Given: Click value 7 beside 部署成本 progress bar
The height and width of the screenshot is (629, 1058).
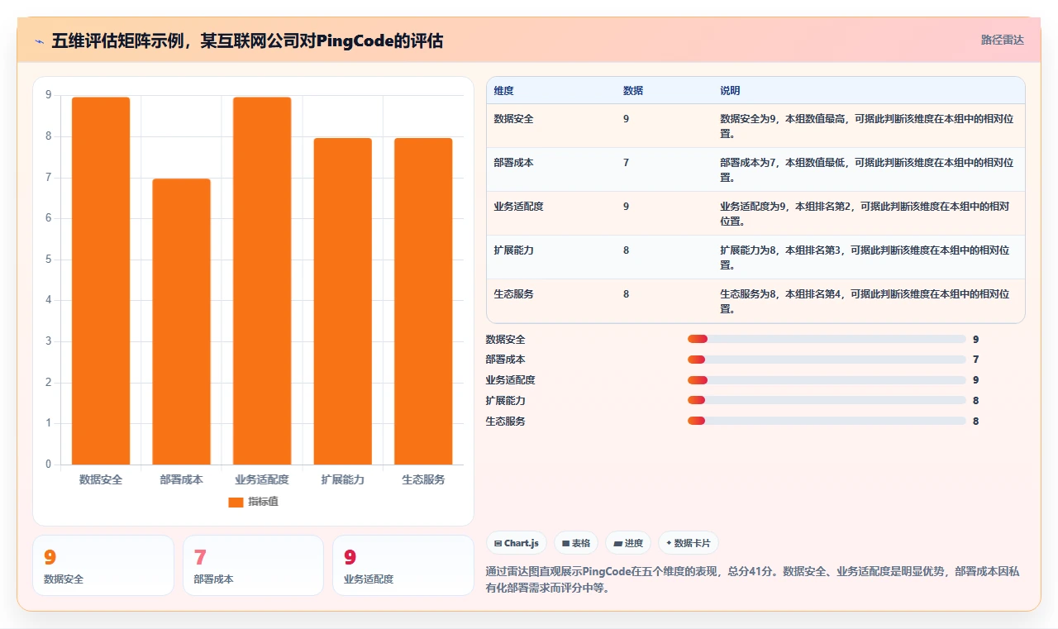Looking at the screenshot, I should pyautogui.click(x=976, y=360).
